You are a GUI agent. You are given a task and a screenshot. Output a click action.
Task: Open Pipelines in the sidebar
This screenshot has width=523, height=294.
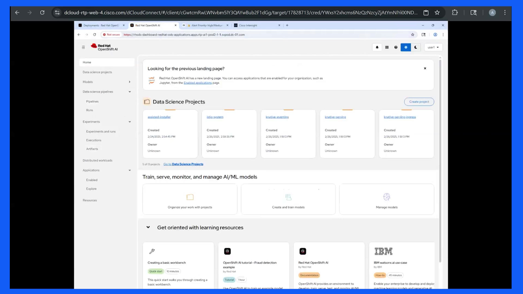point(92,102)
